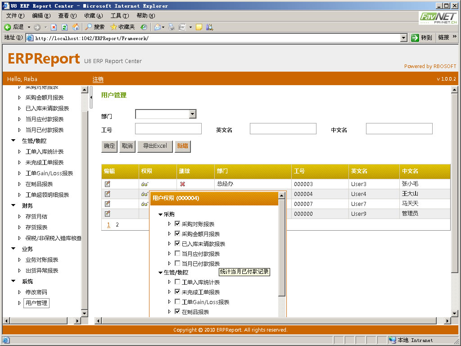Click main content horizontal scrollbar thumb
This screenshot has height=346, width=461.
point(269,321)
